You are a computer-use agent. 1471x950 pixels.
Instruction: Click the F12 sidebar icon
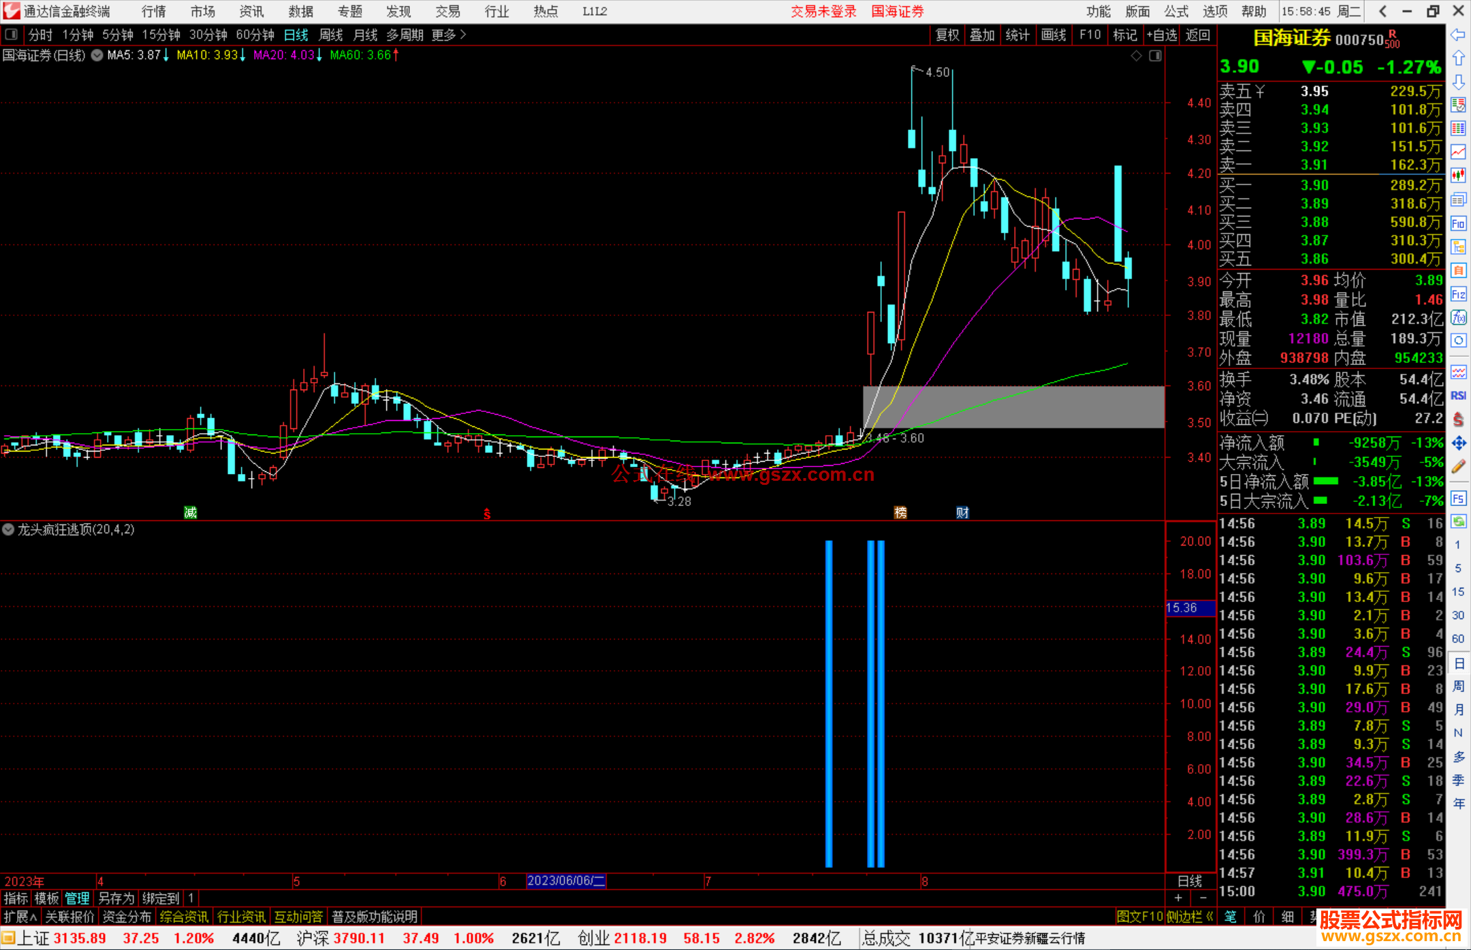(1458, 294)
